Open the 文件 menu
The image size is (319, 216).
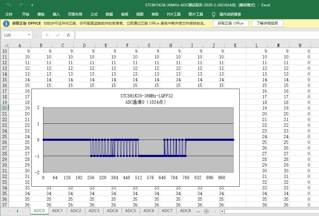(x=9, y=14)
